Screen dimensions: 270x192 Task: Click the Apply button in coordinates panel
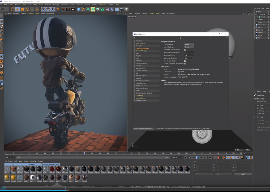[243, 174]
